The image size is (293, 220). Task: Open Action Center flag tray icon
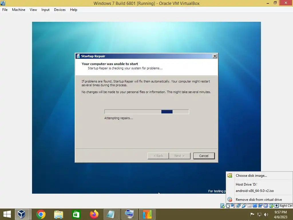[252, 214]
